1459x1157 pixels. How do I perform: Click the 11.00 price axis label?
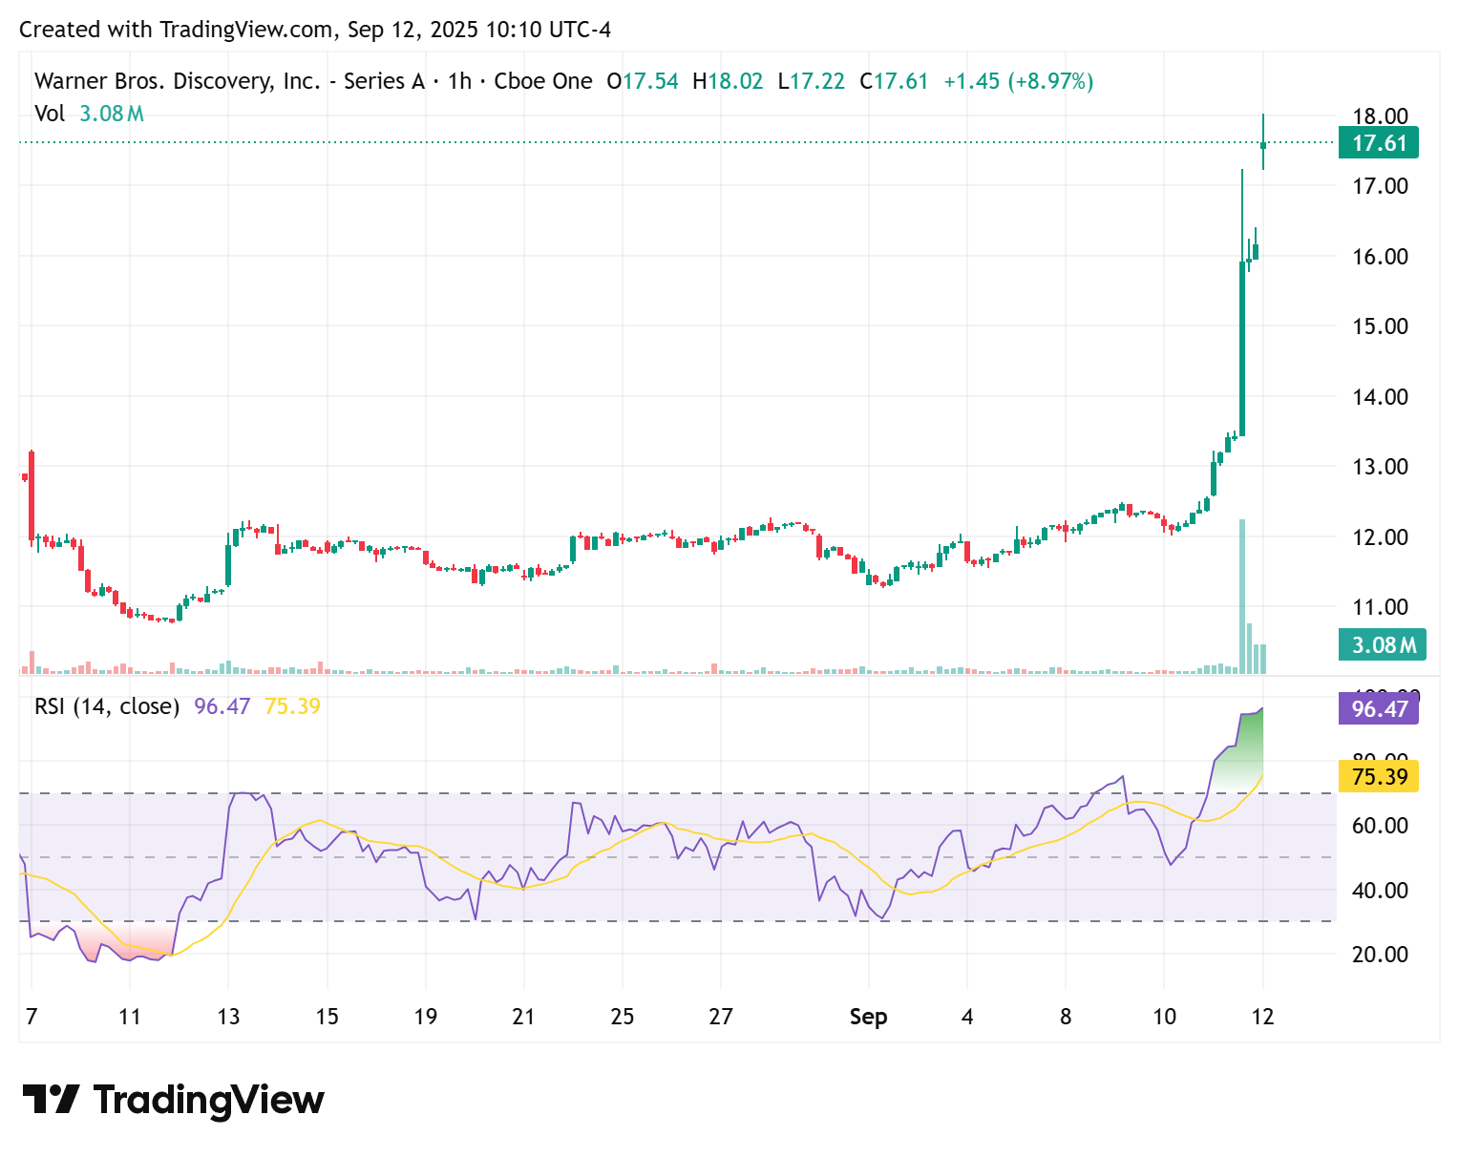tap(1380, 607)
